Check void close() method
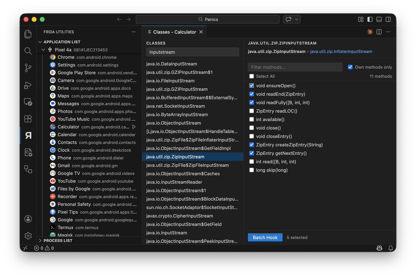Image resolution: width=416 pixels, height=278 pixels. (x=252, y=128)
